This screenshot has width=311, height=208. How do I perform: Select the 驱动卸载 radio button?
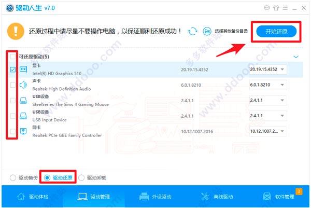tap(81, 177)
